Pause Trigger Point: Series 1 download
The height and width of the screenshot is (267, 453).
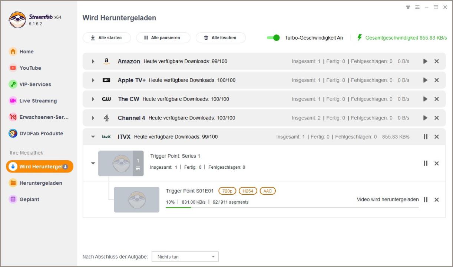tap(426, 163)
